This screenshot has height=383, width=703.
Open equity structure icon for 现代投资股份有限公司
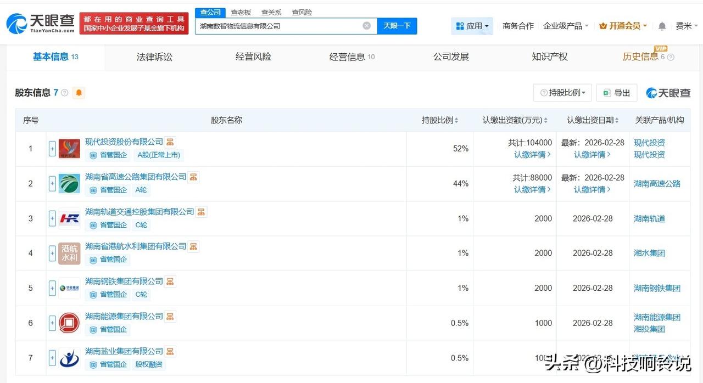pos(170,142)
